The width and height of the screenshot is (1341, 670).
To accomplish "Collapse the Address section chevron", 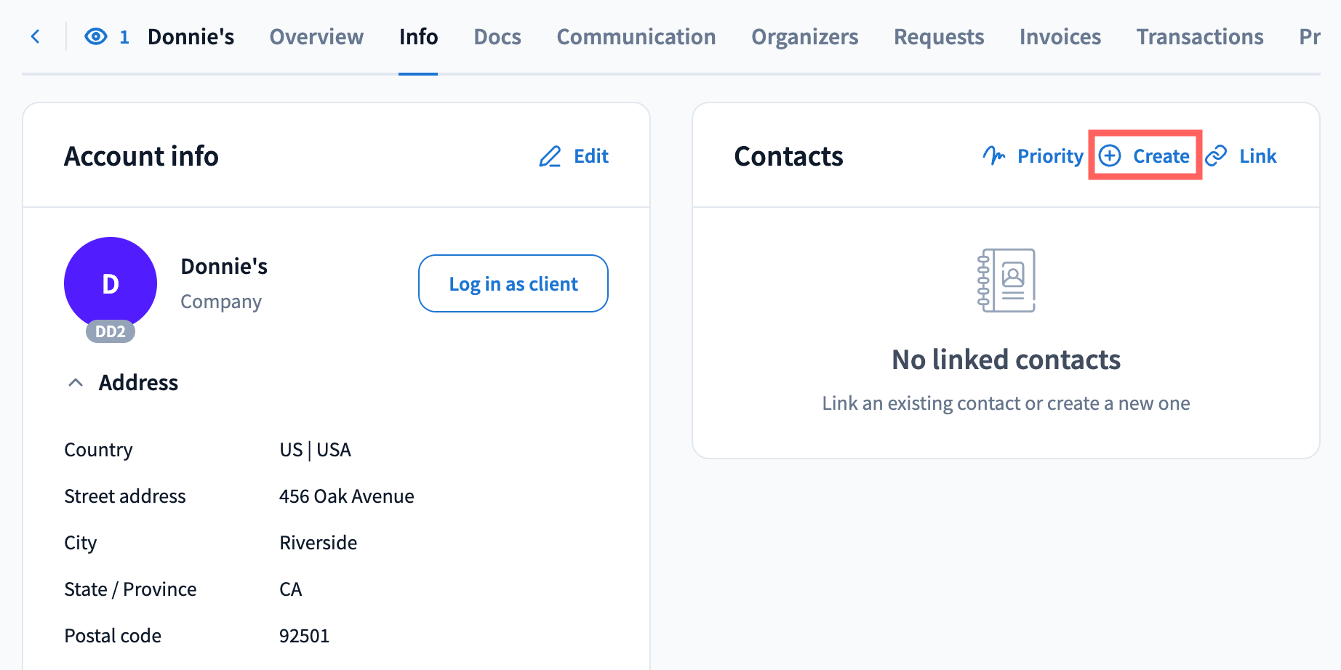I will (76, 382).
